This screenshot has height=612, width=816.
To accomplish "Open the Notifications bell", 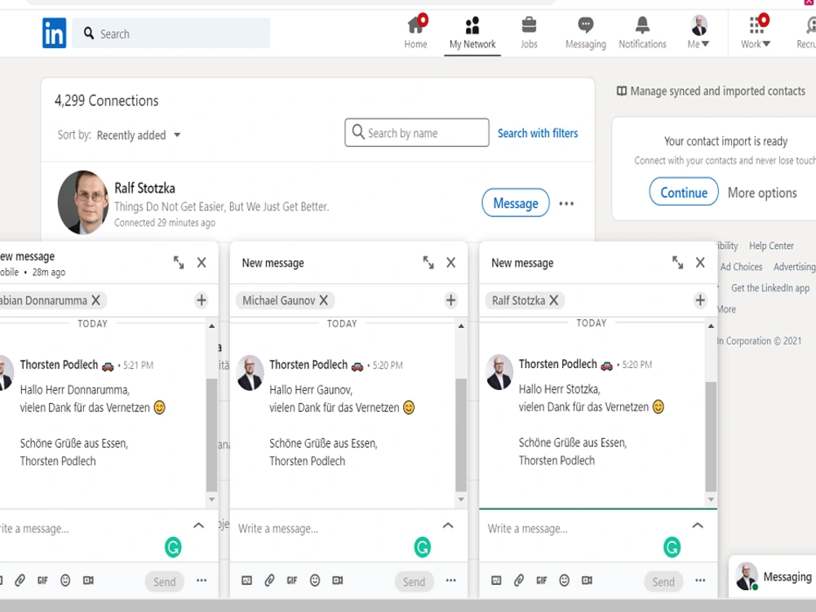I will click(642, 33).
